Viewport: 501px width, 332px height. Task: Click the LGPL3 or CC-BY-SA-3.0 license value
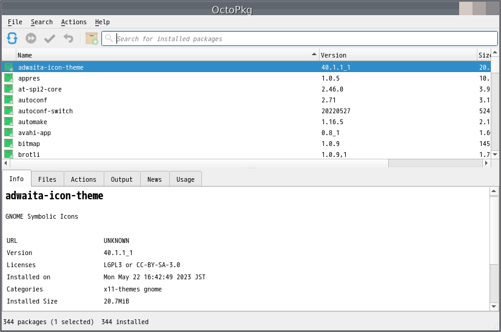pos(142,265)
